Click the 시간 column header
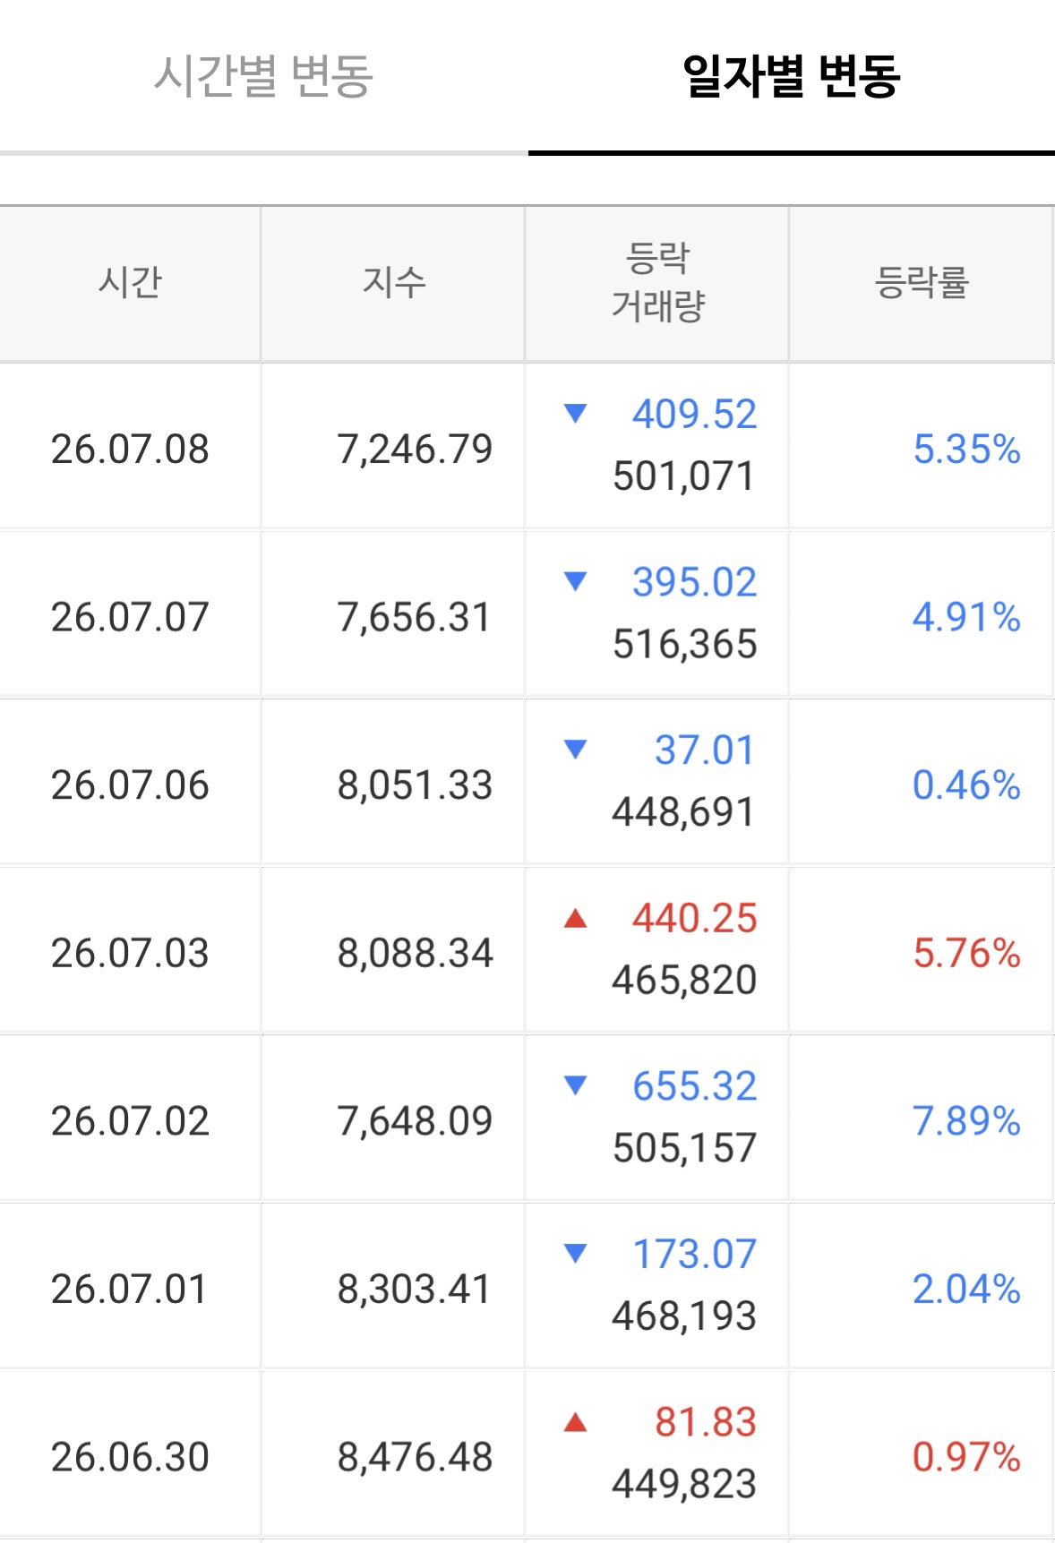1055x1543 pixels. click(130, 283)
